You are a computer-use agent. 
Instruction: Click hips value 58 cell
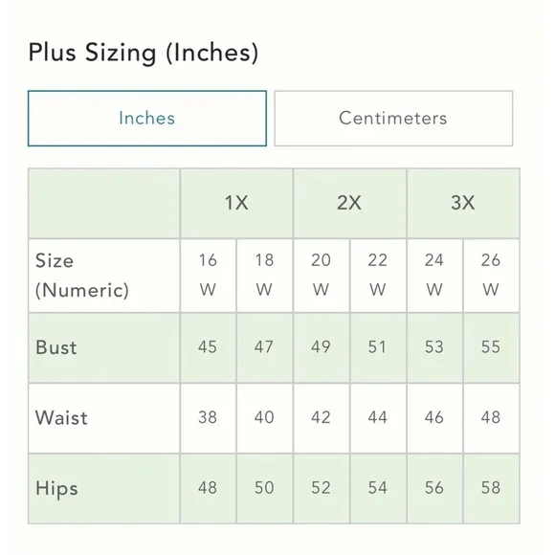click(x=491, y=488)
